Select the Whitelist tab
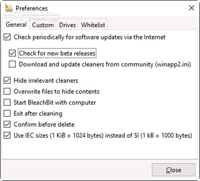This screenshot has width=200, height=181. [93, 25]
